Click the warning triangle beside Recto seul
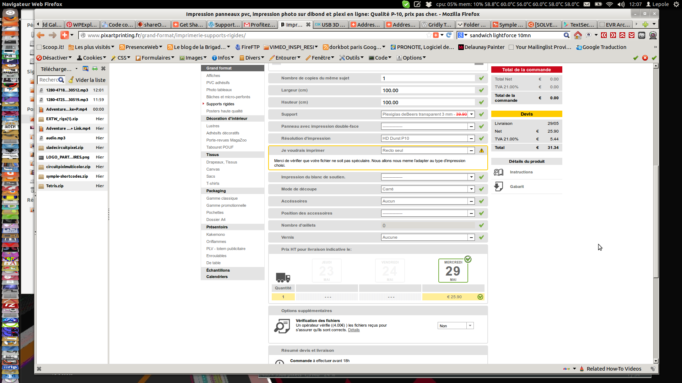Image resolution: width=682 pixels, height=383 pixels. tap(482, 151)
